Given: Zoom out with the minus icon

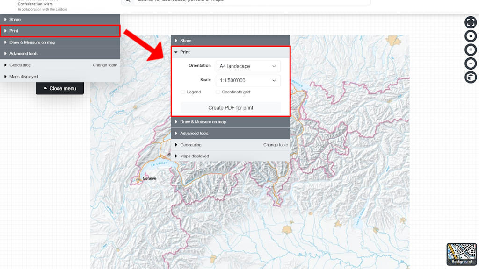Looking at the screenshot, I should (470, 64).
